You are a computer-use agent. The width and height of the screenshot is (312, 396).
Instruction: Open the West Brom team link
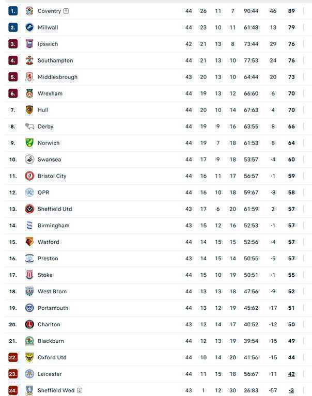[x=52, y=292]
